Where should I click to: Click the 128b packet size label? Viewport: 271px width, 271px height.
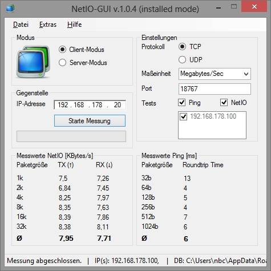[148, 197]
